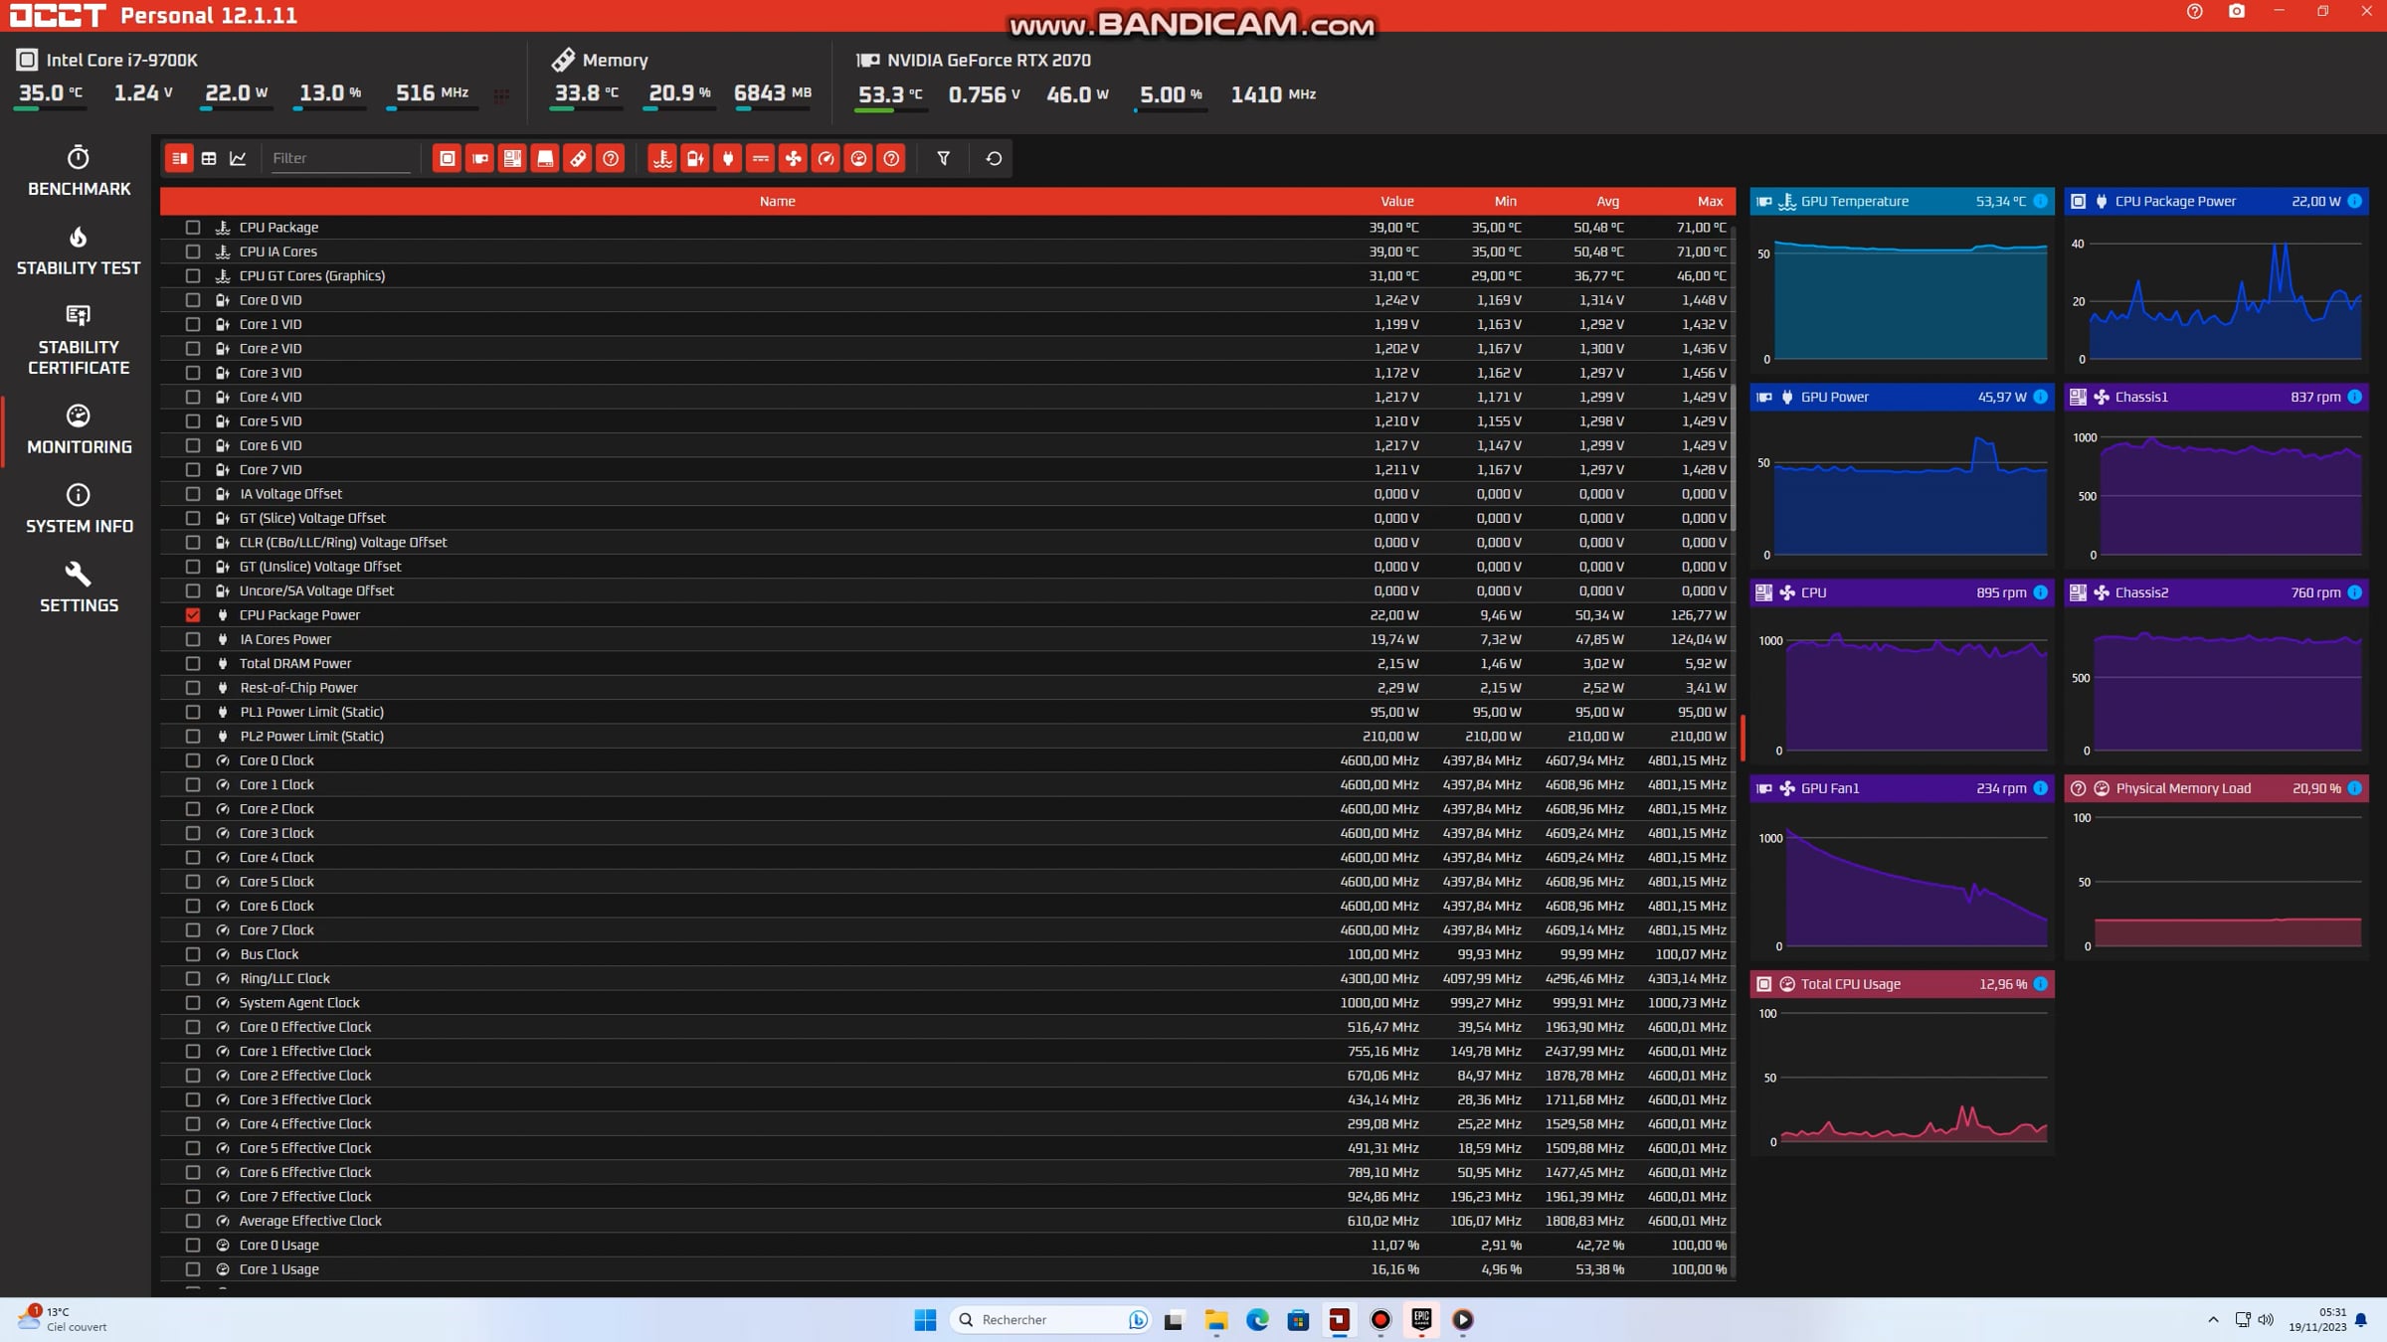
Task: Switch to the table-only view icon
Action: 209,158
